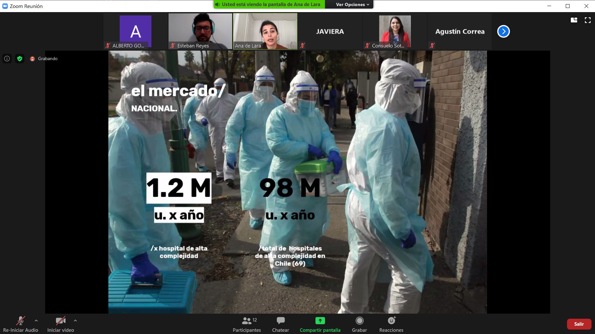This screenshot has height=334, width=595.
Task: Click the green screen-sharing notification banner
Action: (x=269, y=4)
